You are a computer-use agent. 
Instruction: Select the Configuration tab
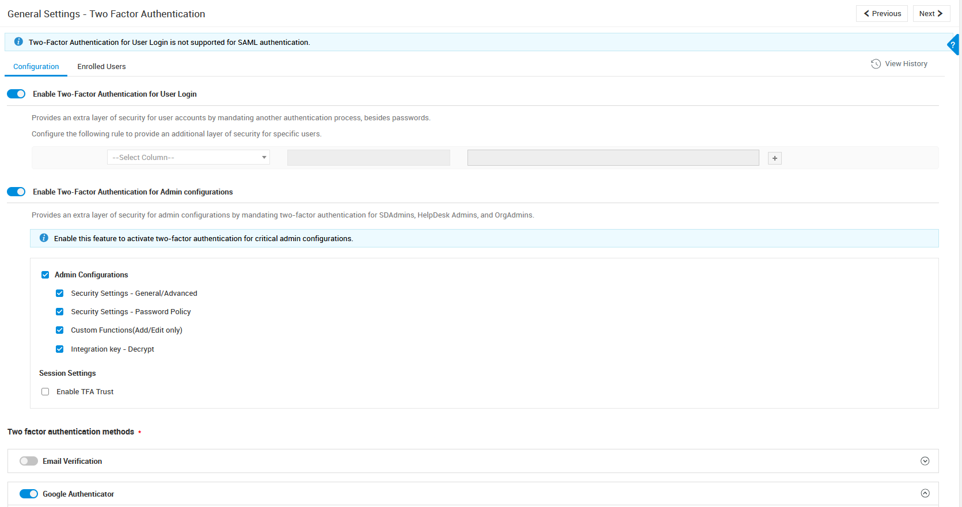coord(36,67)
